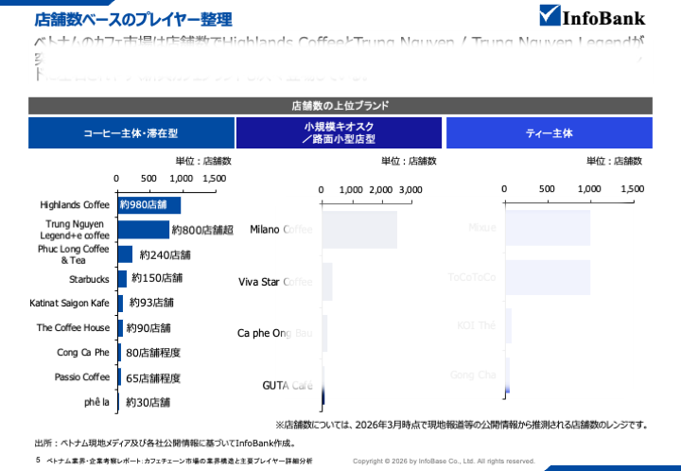Click the Starbucks brand label

(x=89, y=279)
